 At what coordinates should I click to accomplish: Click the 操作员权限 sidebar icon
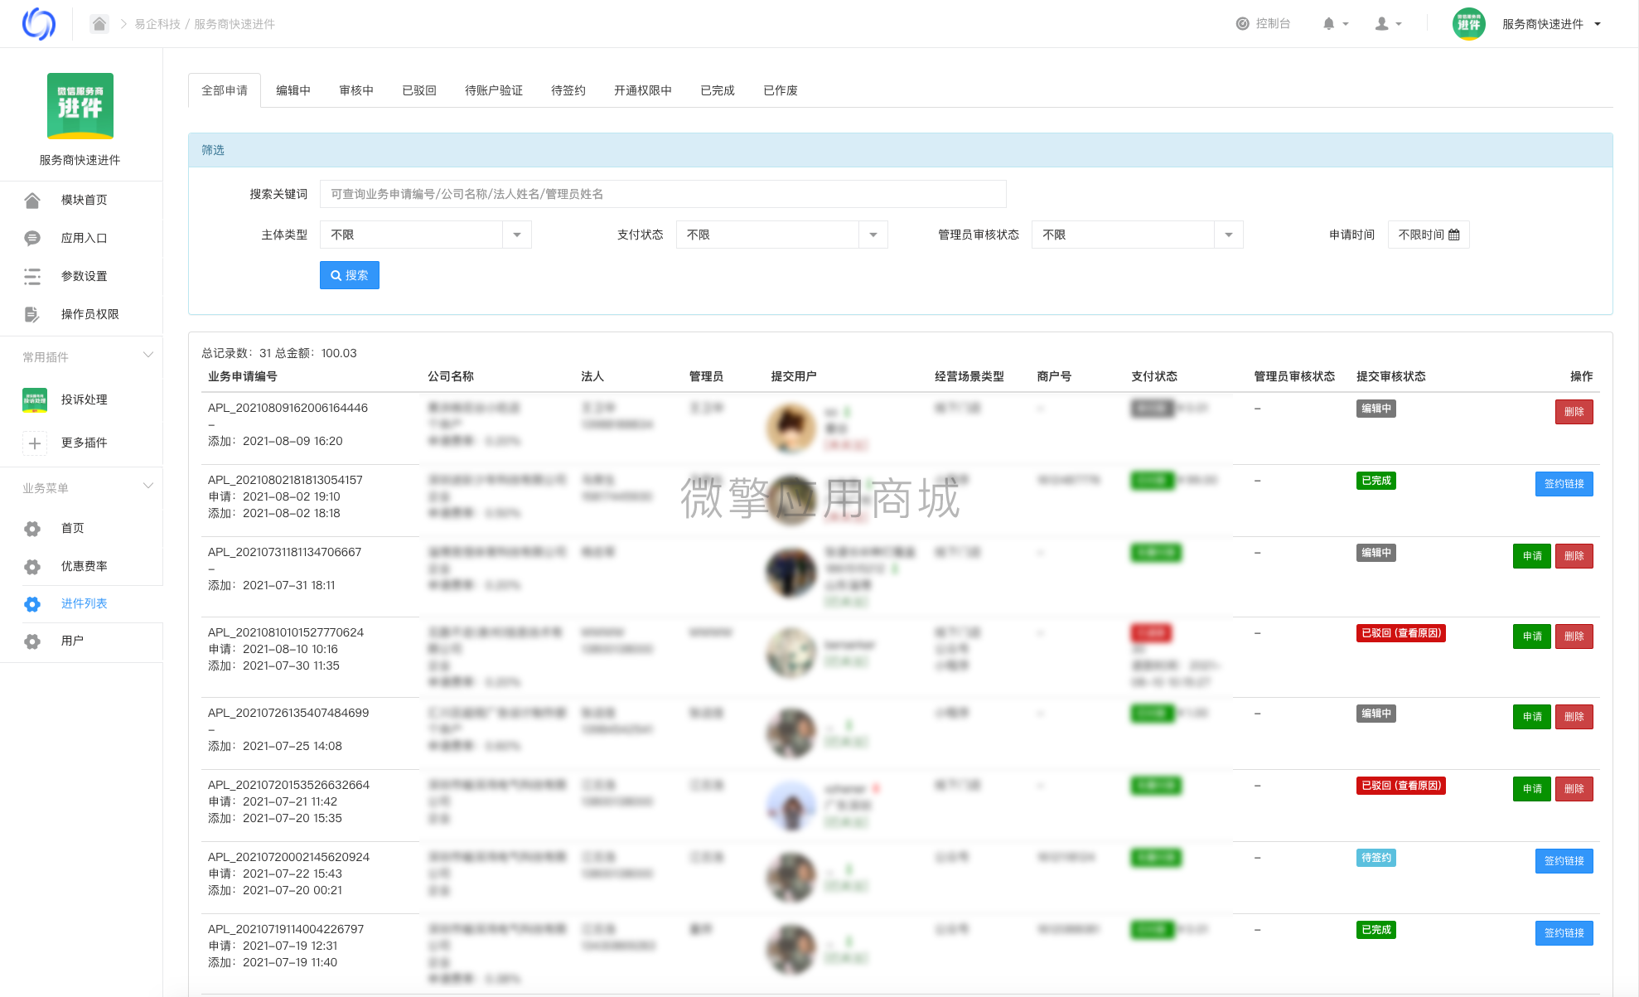pyautogui.click(x=32, y=314)
